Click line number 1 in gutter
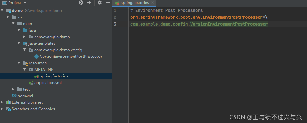The width and height of the screenshot is (307, 123). tap(115, 10)
